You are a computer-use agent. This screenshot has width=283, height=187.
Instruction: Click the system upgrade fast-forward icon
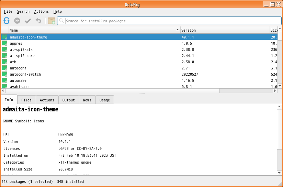[x=17, y=21]
